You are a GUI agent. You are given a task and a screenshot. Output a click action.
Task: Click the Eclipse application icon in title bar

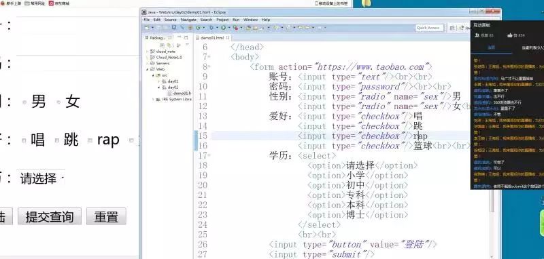click(143, 12)
